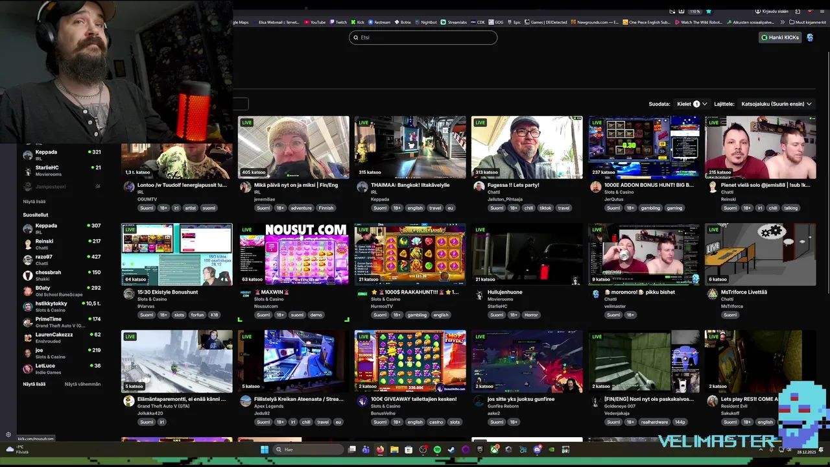This screenshot has width=830, height=467.
Task: Open the Epic bookmark
Action: [514, 22]
